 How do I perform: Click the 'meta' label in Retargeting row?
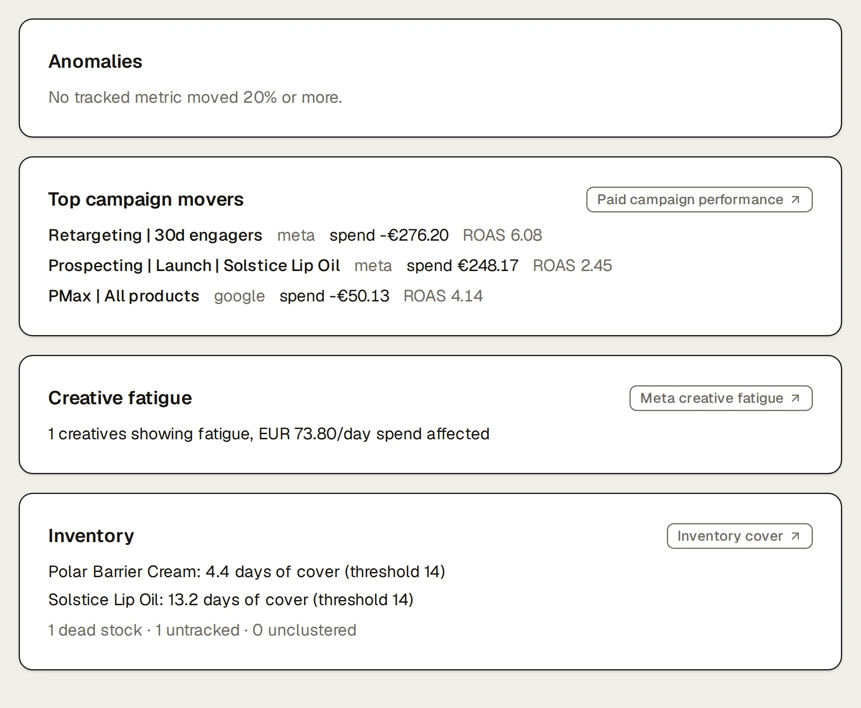coord(296,235)
